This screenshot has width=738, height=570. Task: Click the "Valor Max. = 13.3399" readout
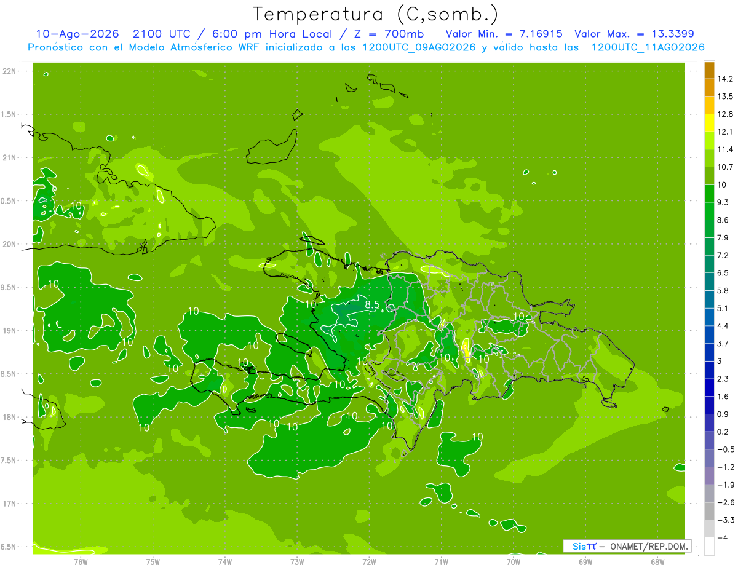pyautogui.click(x=634, y=34)
